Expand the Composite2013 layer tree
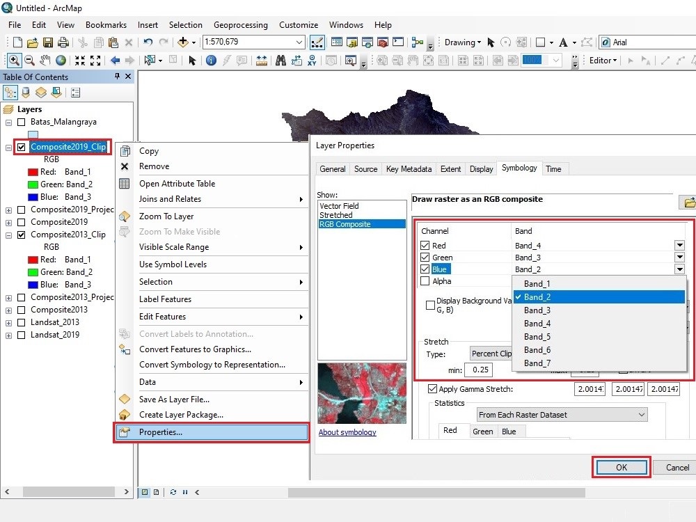 pyautogui.click(x=8, y=310)
